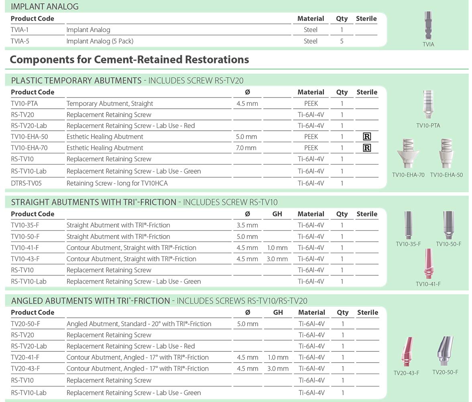Screen dimensions: 472x402
Task: Click the TV10-50-F straight abutment image
Action: (448, 225)
